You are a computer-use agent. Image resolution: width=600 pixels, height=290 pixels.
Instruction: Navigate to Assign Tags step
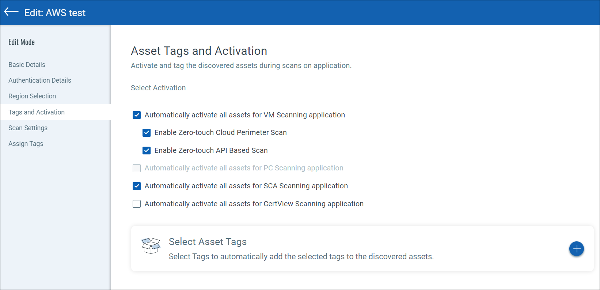26,144
